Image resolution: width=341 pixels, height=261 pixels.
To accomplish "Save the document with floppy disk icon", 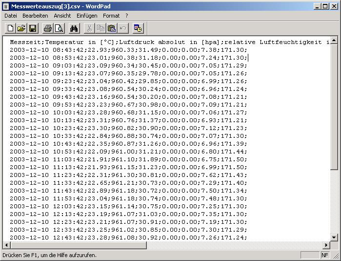I will click(33, 28).
